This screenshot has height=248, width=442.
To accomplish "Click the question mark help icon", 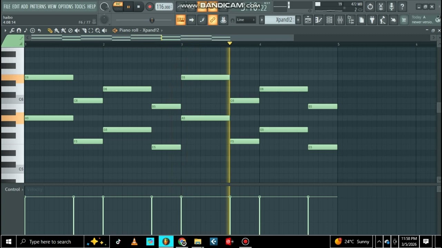I will coord(402,7).
